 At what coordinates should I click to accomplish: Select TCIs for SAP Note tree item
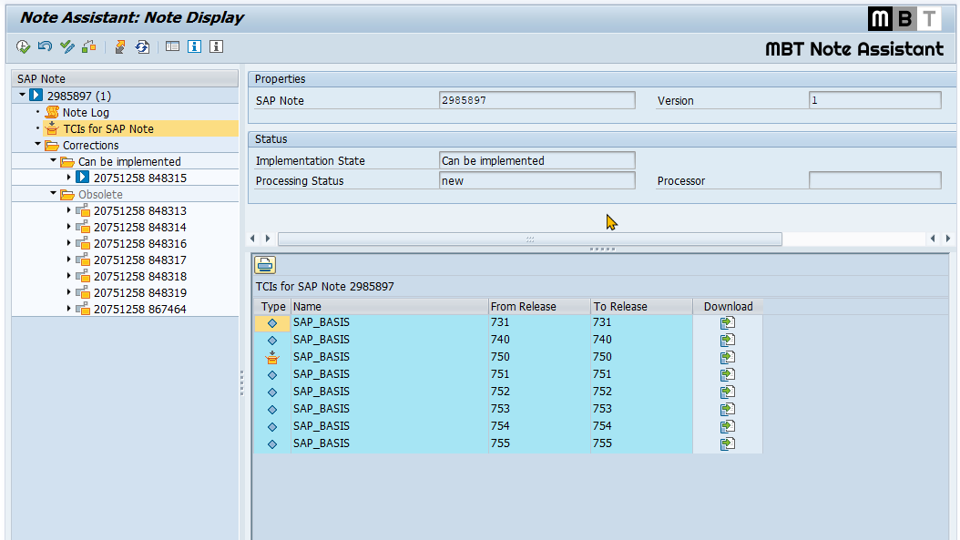[107, 128]
